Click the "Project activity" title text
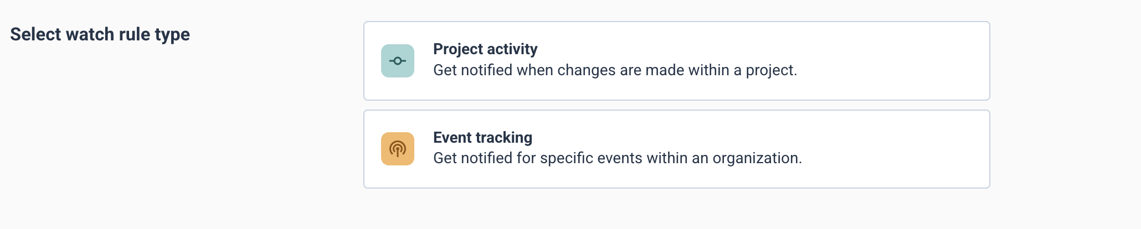This screenshot has width=1141, height=229. pos(485,49)
